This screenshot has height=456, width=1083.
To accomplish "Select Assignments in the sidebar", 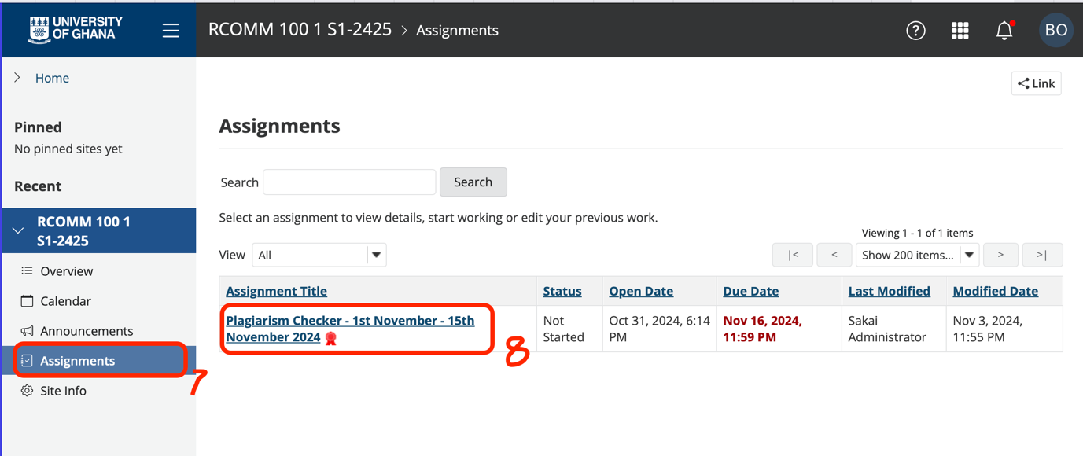I will pos(77,361).
